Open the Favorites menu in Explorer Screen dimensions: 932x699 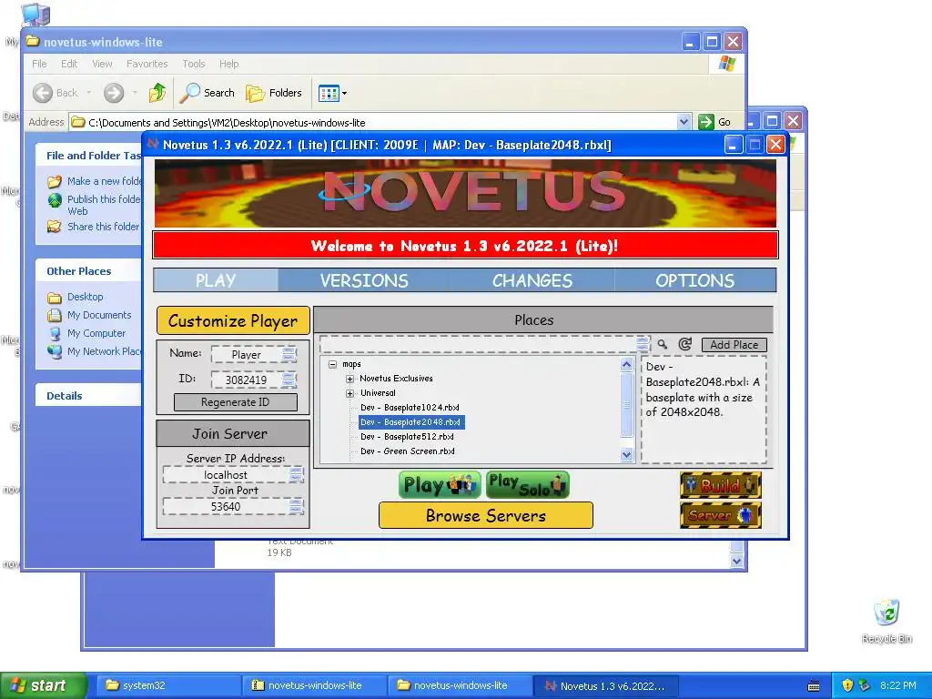[147, 64]
